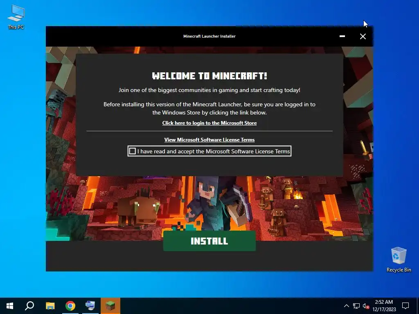Click the "WELCOME TO MINECRAFT!" heading

click(x=209, y=76)
